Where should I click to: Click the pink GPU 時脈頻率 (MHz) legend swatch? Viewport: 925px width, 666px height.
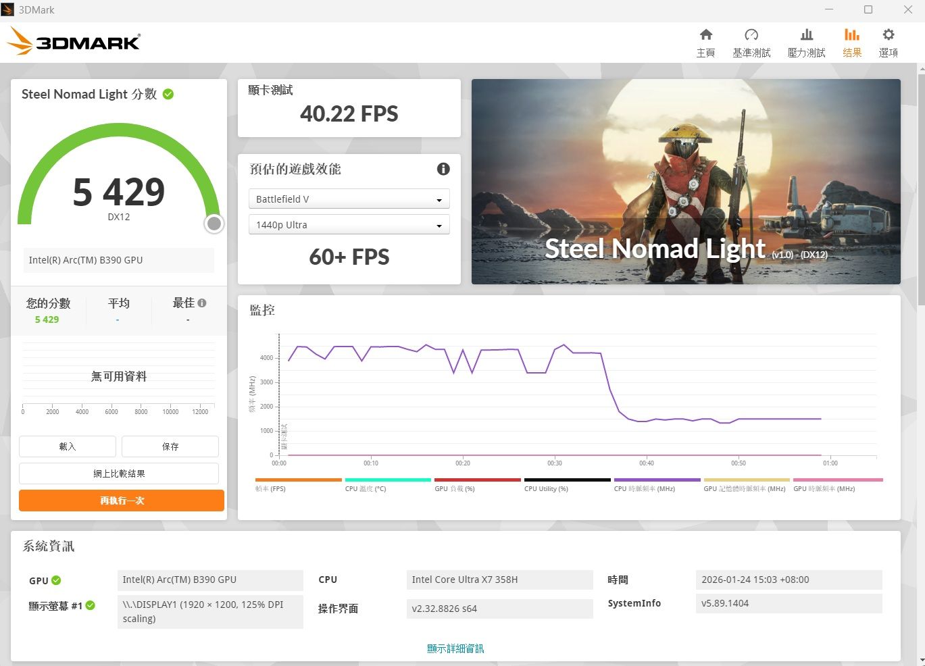[x=838, y=480]
